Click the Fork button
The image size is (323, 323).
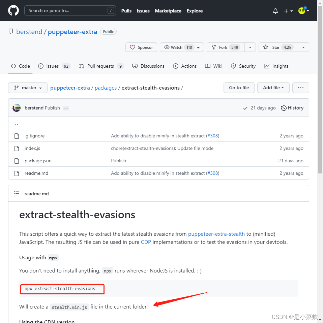(226, 47)
